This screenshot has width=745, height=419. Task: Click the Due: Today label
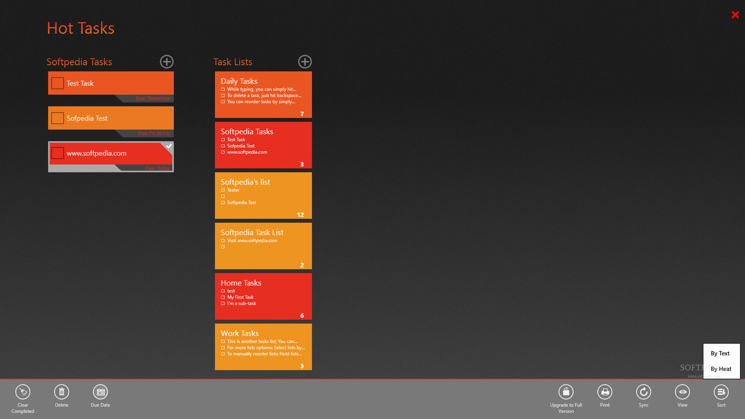pos(158,168)
